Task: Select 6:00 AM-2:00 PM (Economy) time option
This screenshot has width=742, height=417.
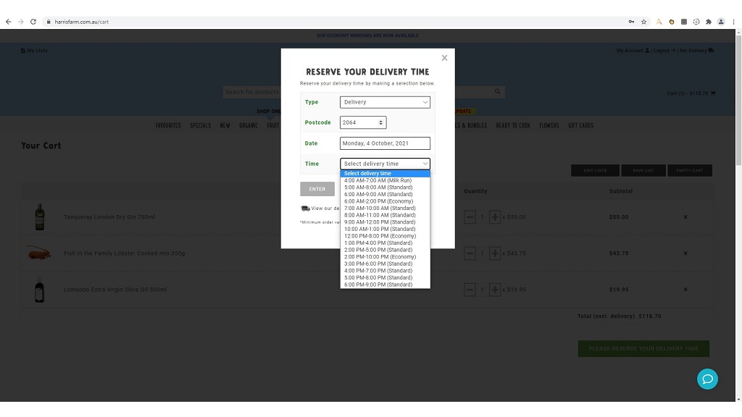Action: [378, 201]
